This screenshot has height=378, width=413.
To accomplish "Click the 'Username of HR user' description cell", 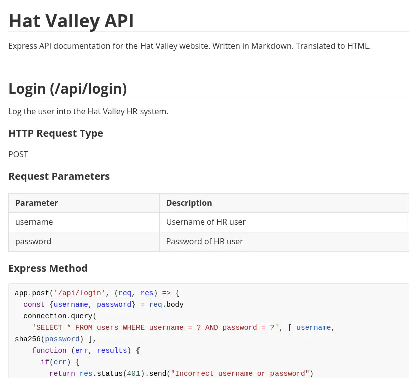I will [206, 222].
